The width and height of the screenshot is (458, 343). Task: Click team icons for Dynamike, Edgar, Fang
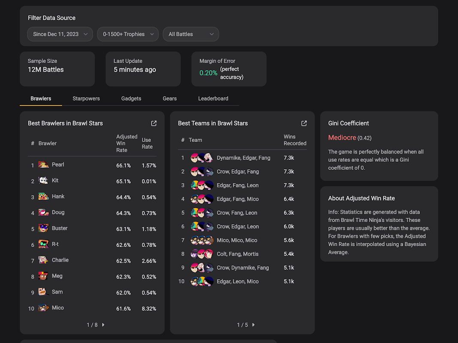pyautogui.click(x=202, y=158)
